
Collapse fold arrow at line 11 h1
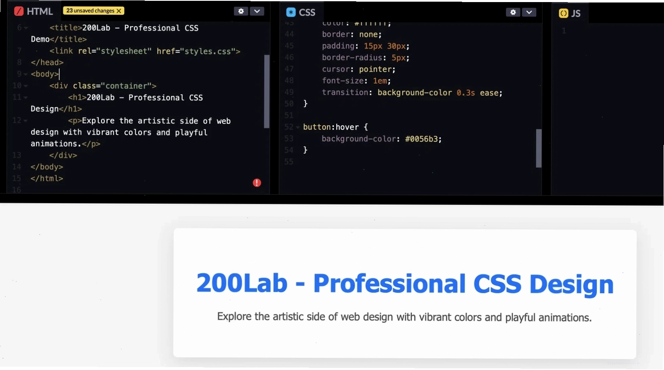point(26,98)
